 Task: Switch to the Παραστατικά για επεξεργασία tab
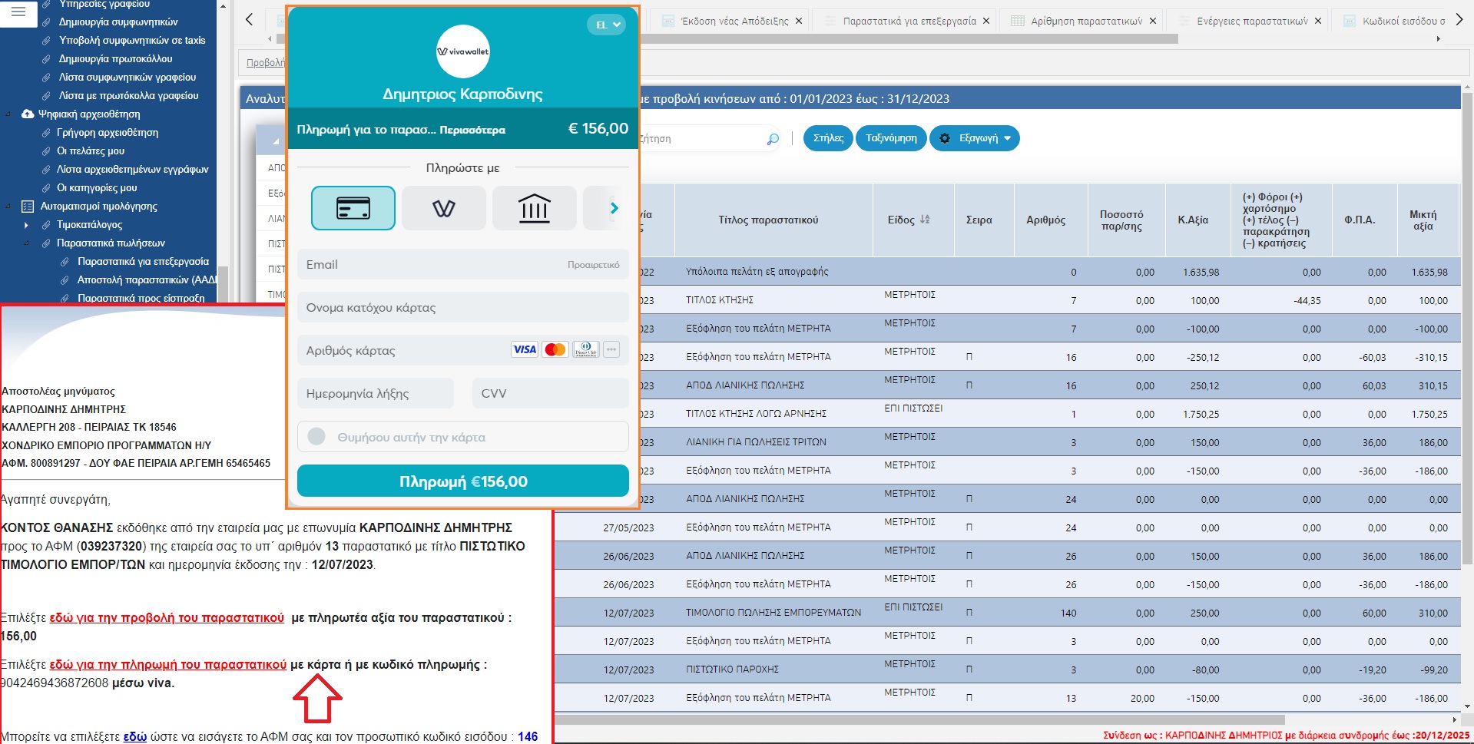[909, 21]
